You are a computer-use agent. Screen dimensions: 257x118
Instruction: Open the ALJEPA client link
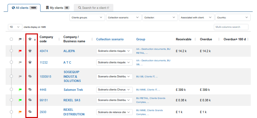click(69, 51)
